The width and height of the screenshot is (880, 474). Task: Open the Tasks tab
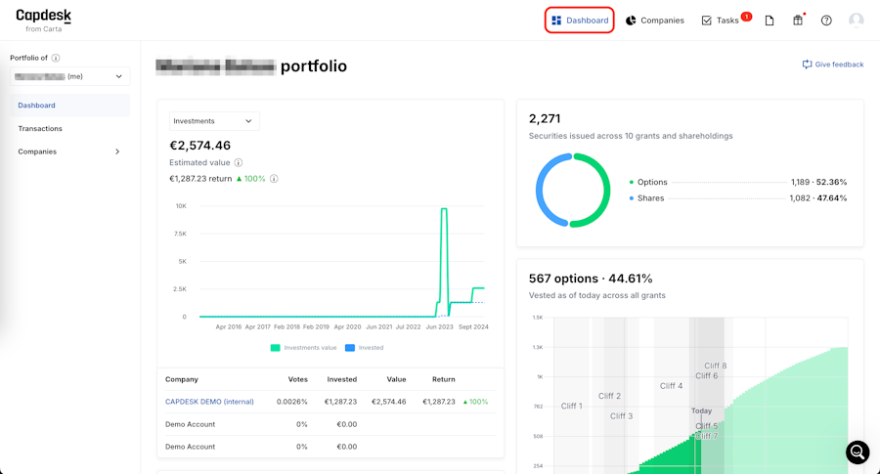coord(721,21)
